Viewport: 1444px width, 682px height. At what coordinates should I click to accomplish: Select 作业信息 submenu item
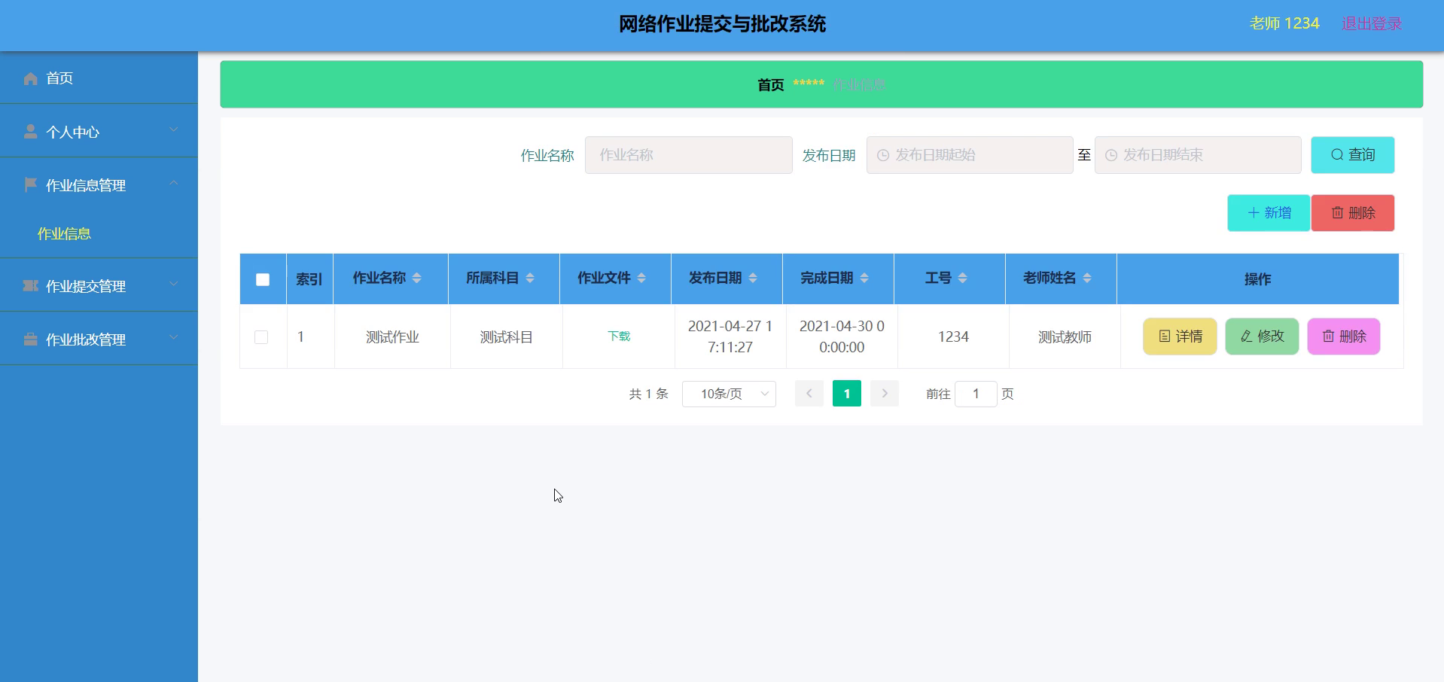[x=99, y=233]
